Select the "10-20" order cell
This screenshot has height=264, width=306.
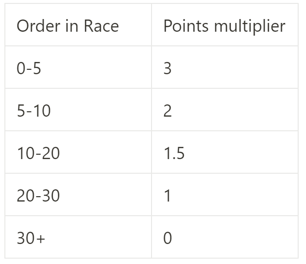pyautogui.click(x=38, y=154)
